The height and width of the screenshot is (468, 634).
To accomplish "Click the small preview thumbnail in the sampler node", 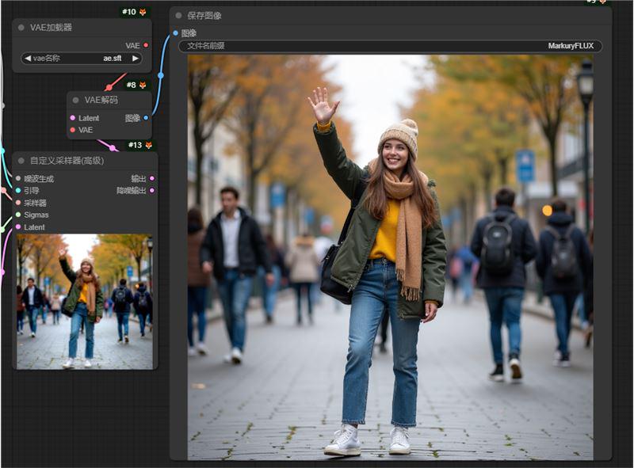I will click(84, 301).
